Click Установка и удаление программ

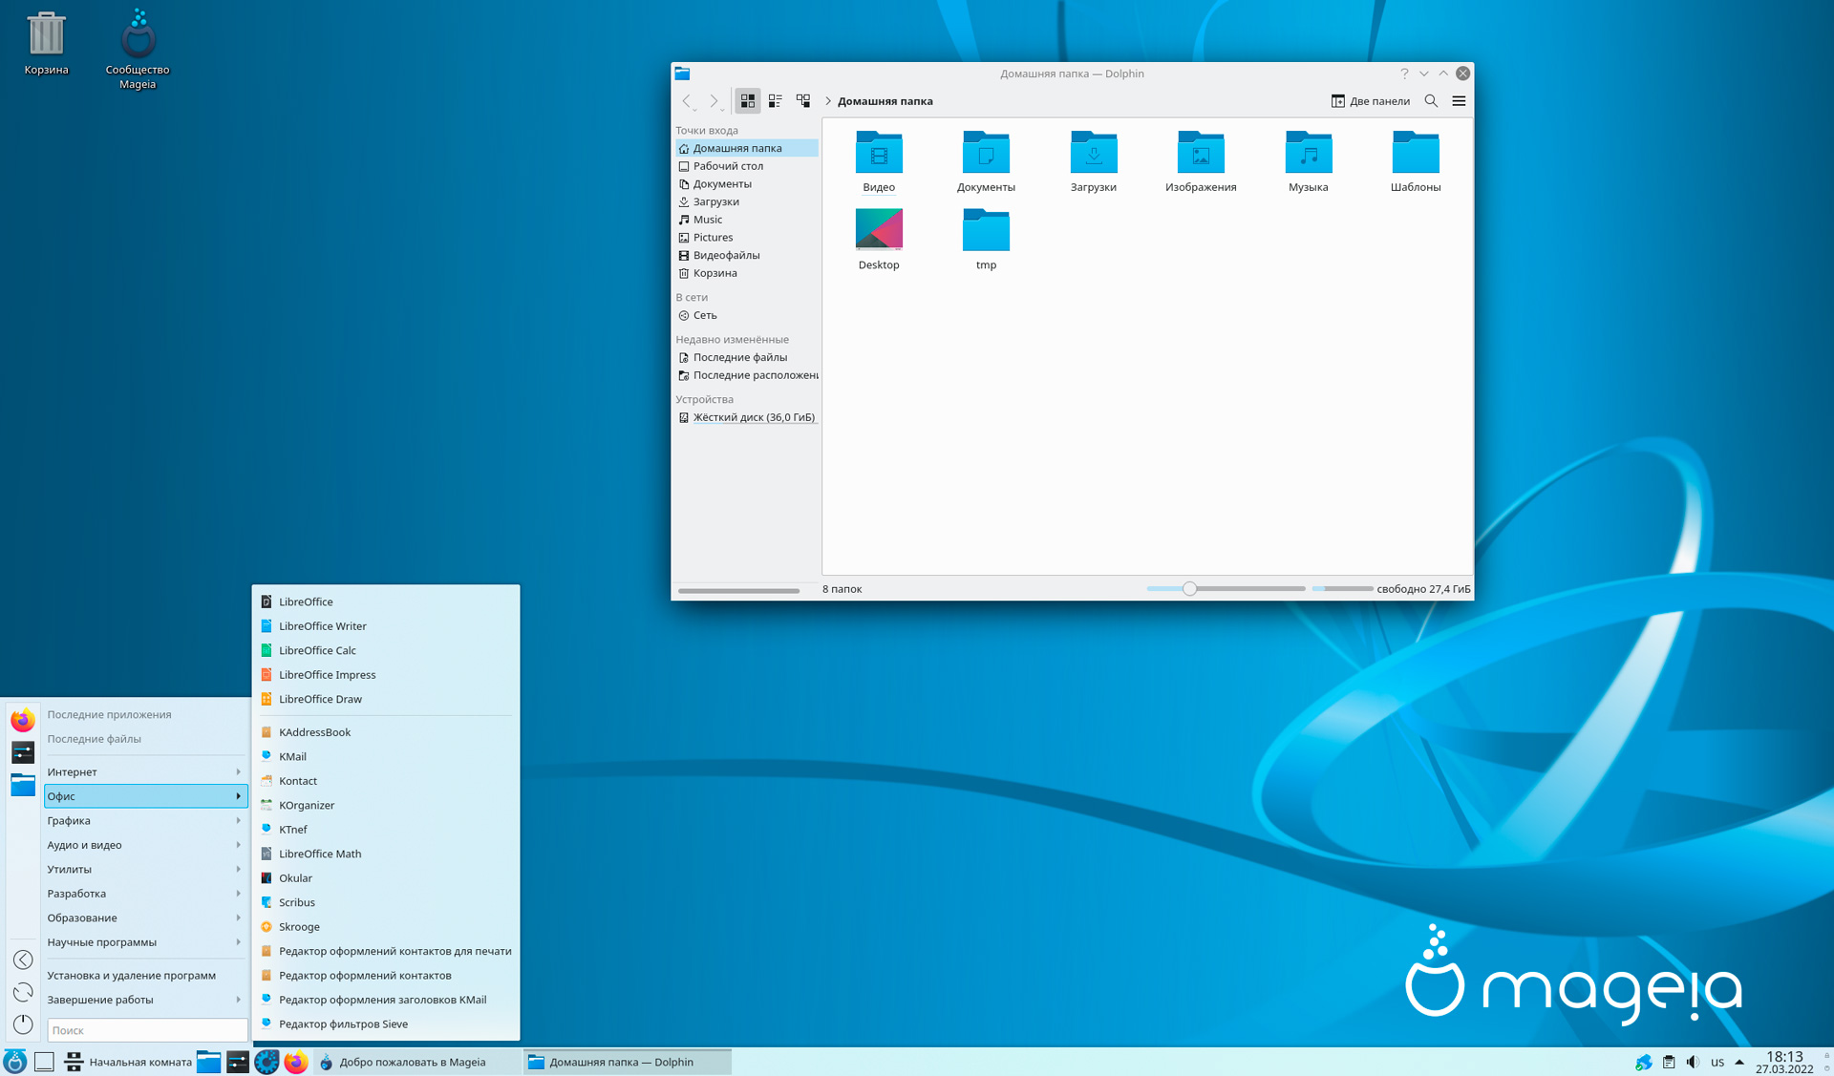coord(132,975)
